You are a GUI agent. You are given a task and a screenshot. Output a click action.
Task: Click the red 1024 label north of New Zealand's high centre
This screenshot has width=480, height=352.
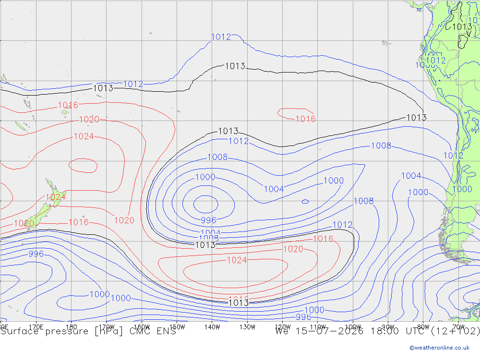click(84, 136)
